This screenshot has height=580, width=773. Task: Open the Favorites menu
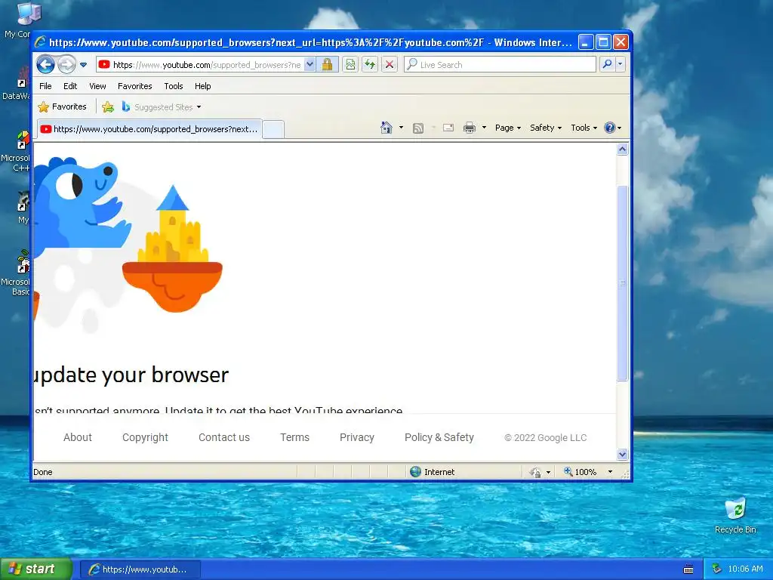point(134,86)
